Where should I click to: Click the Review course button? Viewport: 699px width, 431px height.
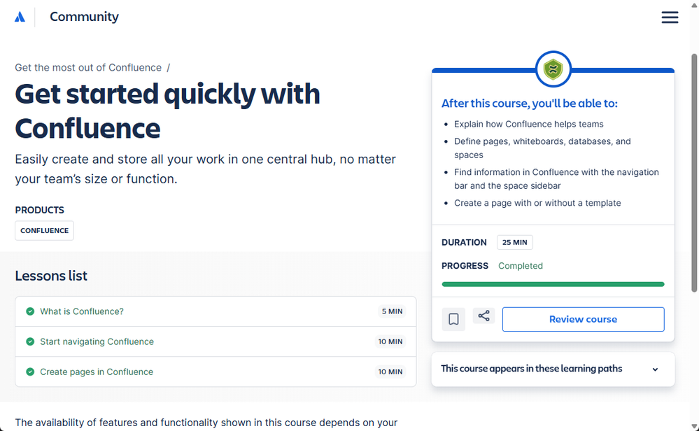(583, 319)
